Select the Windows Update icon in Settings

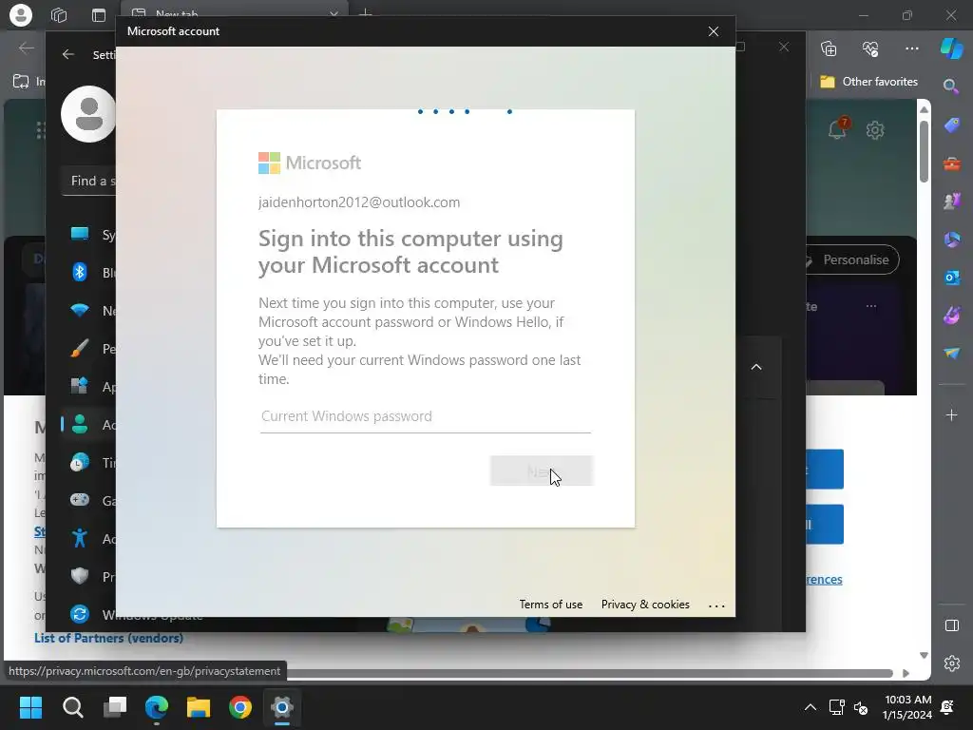coord(80,614)
